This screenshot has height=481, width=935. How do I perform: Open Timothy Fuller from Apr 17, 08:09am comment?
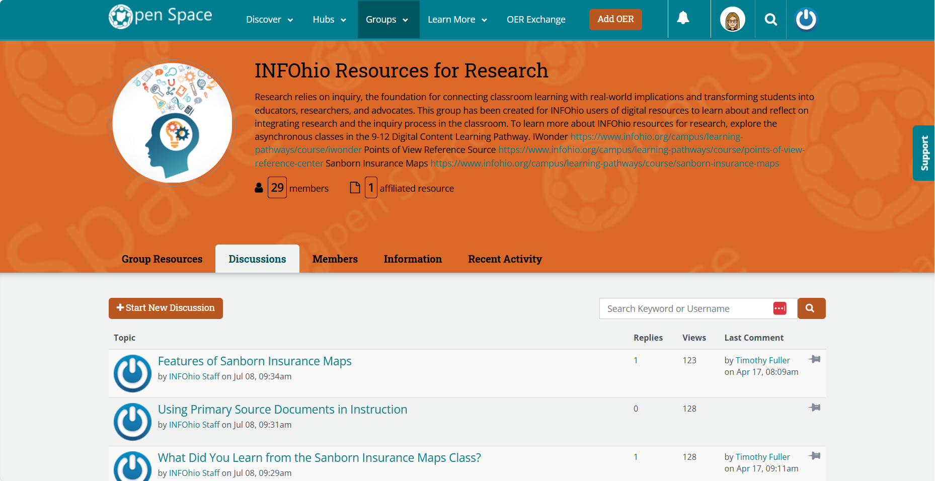(x=762, y=360)
